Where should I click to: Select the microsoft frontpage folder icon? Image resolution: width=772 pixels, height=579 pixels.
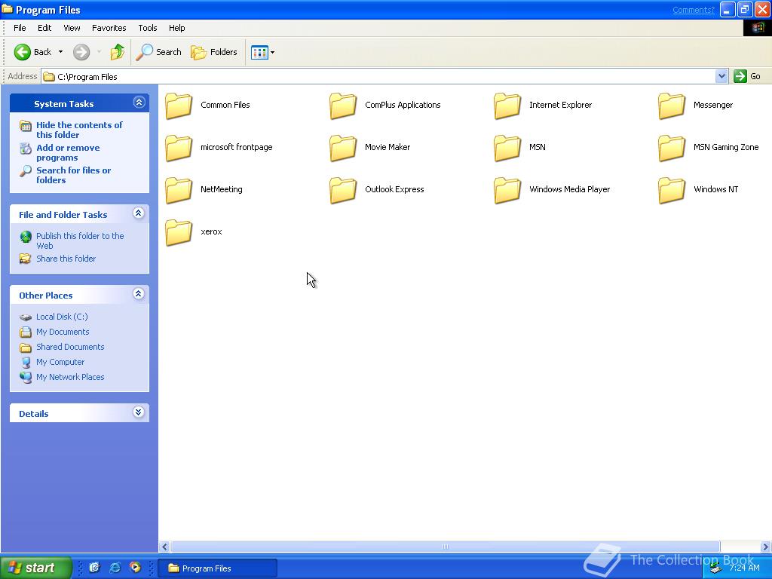pyautogui.click(x=178, y=148)
